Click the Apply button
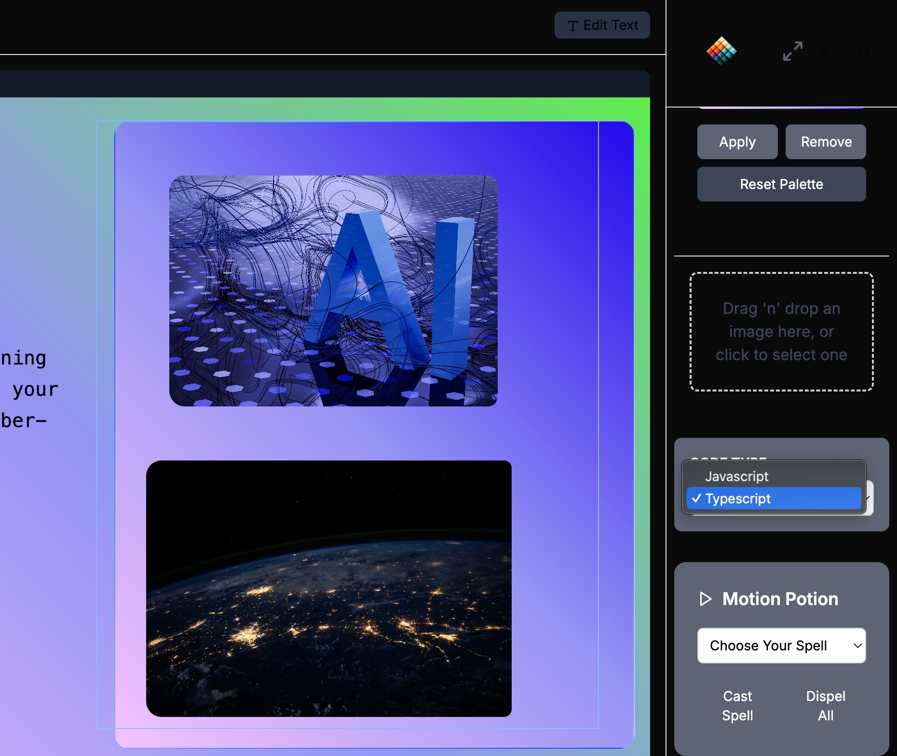Image resolution: width=897 pixels, height=756 pixels. pyautogui.click(x=737, y=142)
